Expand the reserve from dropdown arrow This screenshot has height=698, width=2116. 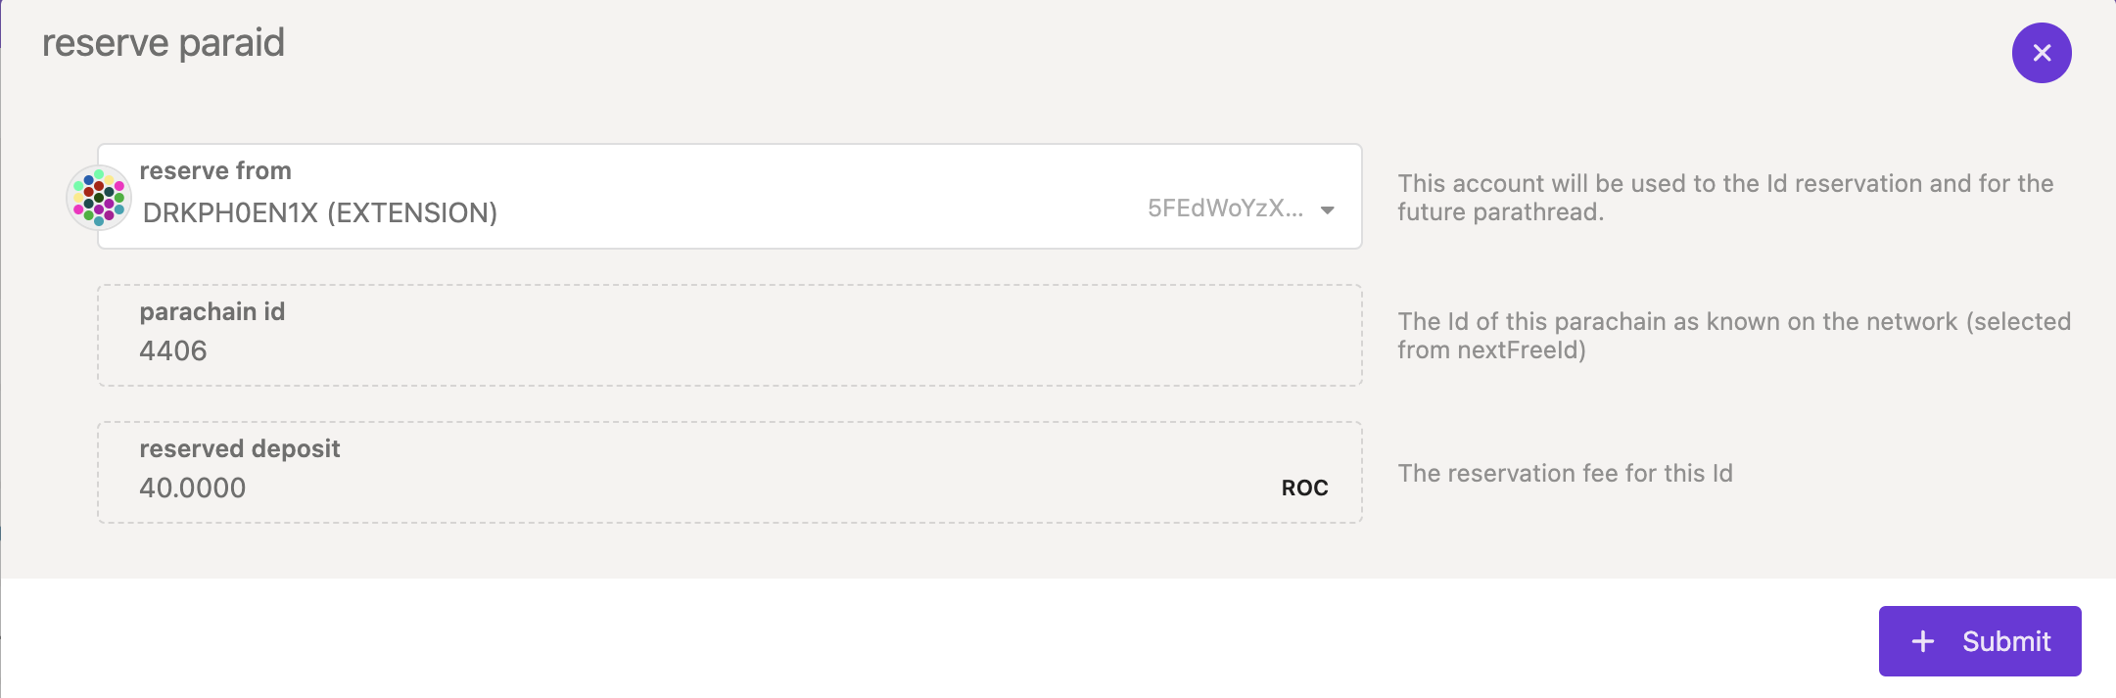[1328, 210]
